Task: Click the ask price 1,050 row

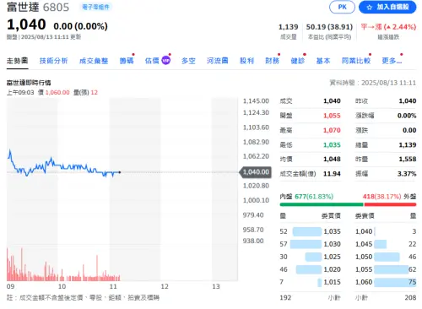Action: pos(386,257)
